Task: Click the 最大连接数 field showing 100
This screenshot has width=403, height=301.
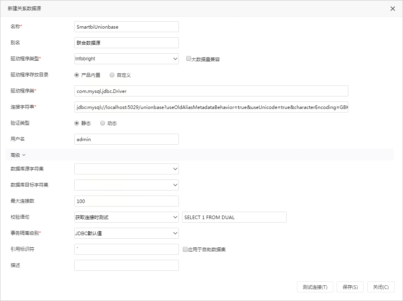Action: click(x=127, y=201)
